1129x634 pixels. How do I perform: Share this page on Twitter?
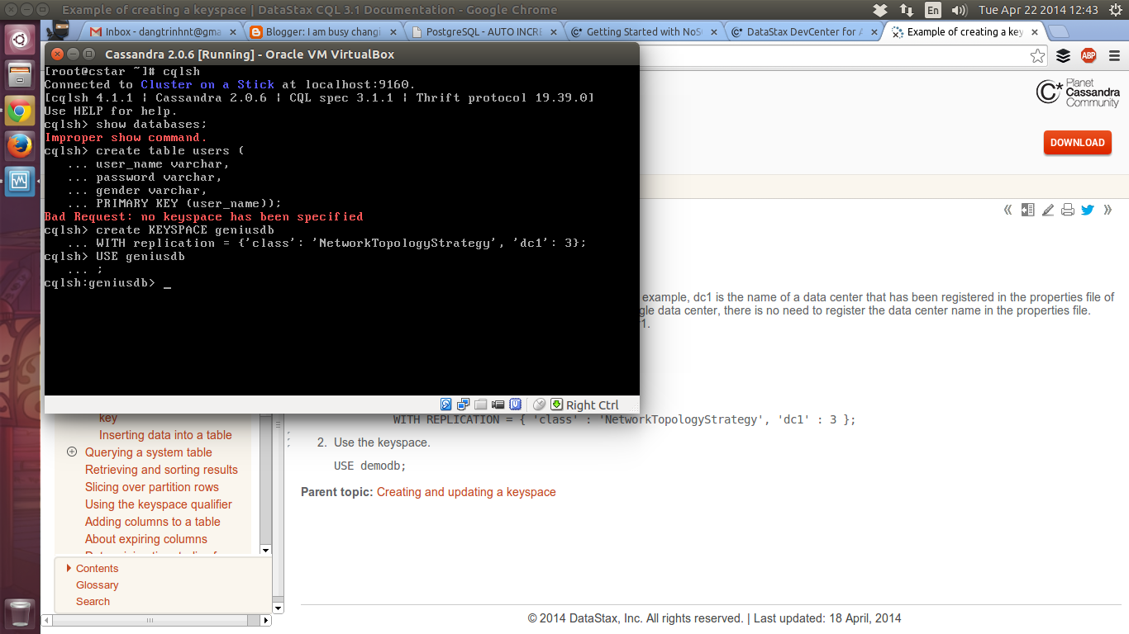1088,210
